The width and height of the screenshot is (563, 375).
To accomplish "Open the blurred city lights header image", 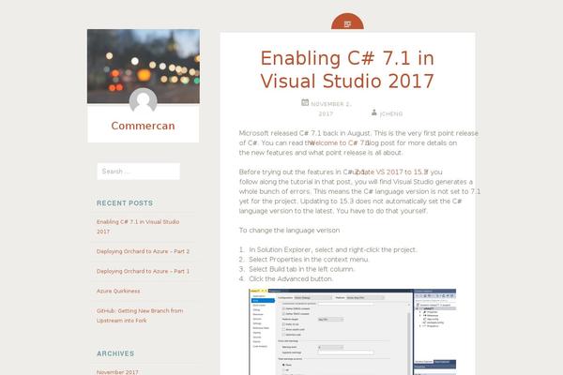I will (x=144, y=67).
